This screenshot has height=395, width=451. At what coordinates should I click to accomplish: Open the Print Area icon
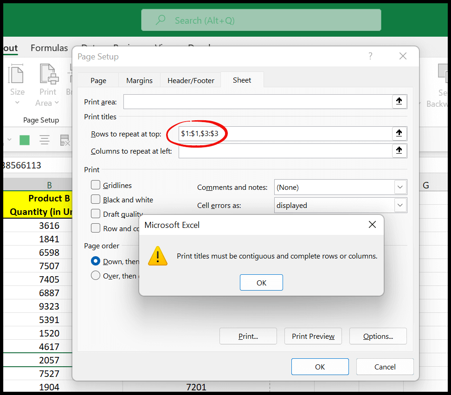[49, 74]
